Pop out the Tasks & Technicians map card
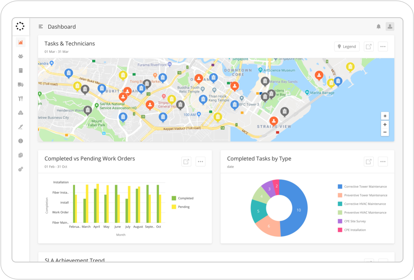Image resolution: width=414 pixels, height=280 pixels. click(369, 47)
